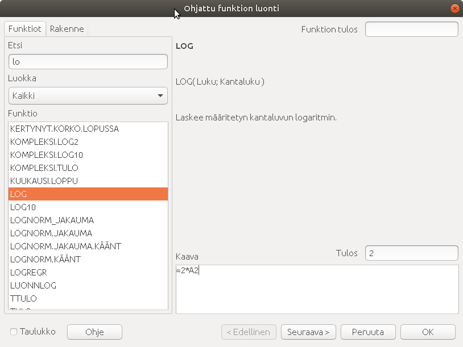Close the function wizard dialog window
The image size is (463, 347).
point(454,9)
